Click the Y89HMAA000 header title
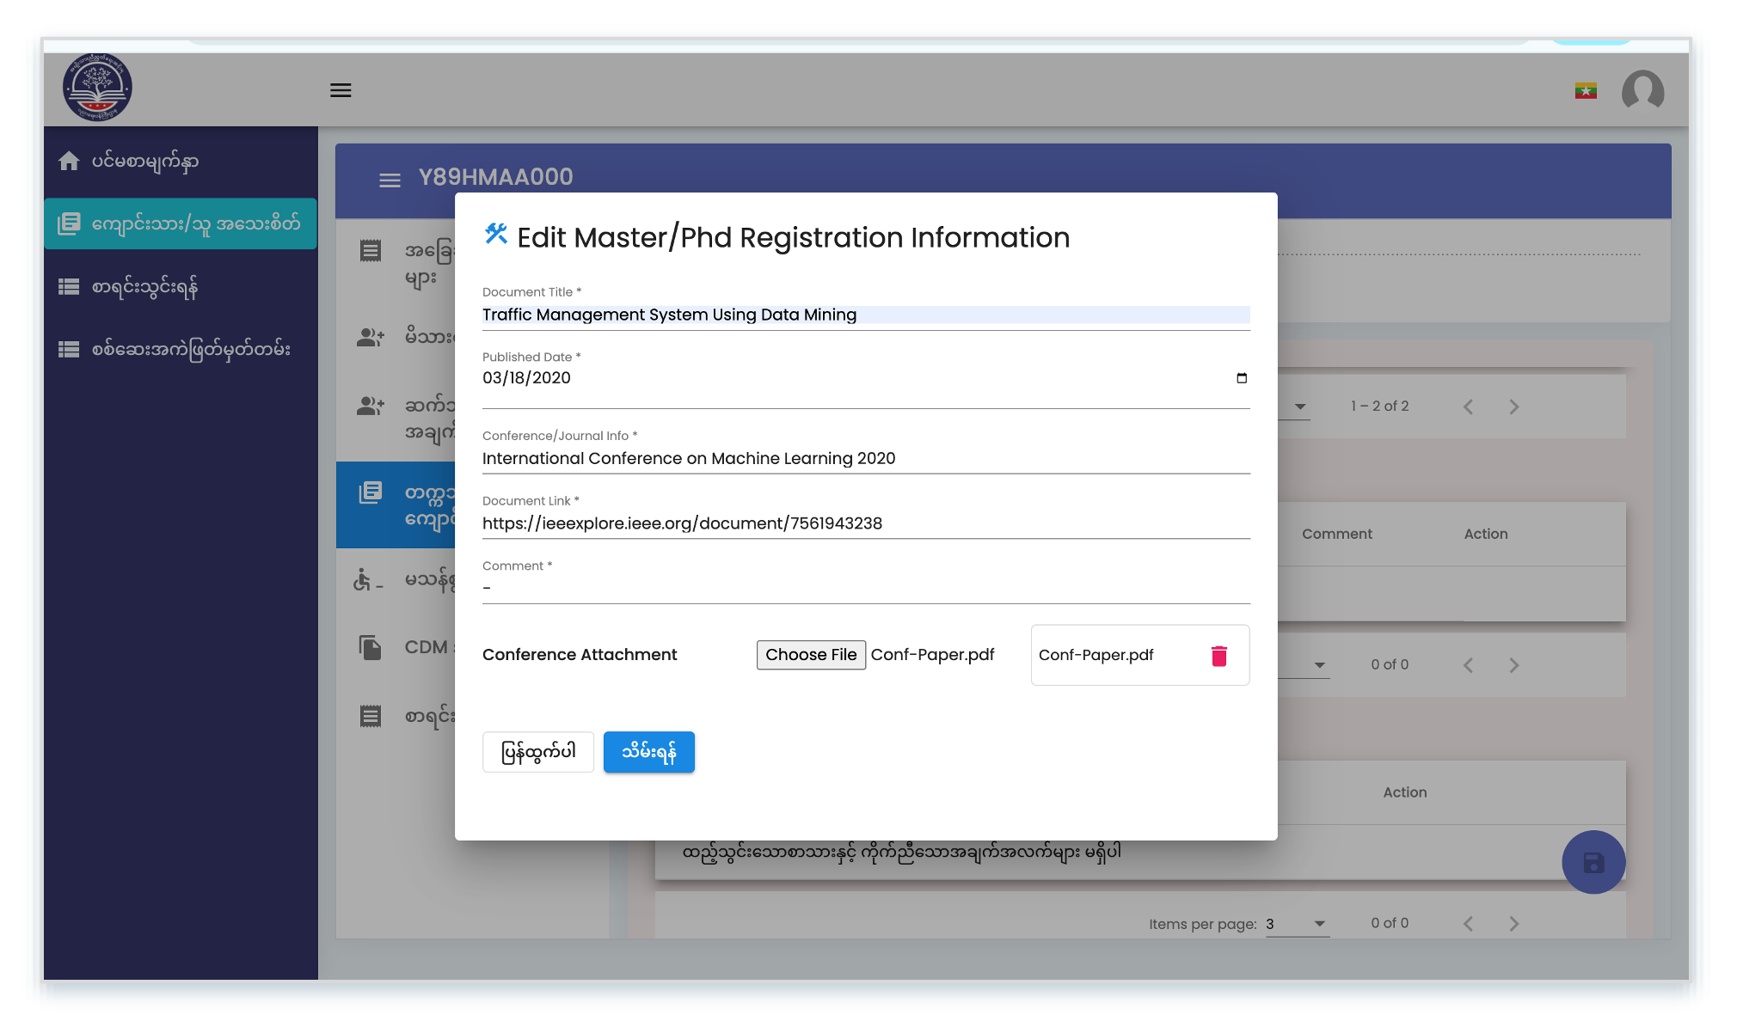This screenshot has height=1021, width=1737. [x=495, y=177]
